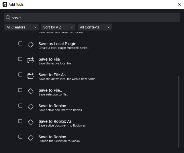Open the Sort by A-Z dropdown
The image size is (184, 153).
(x=58, y=27)
